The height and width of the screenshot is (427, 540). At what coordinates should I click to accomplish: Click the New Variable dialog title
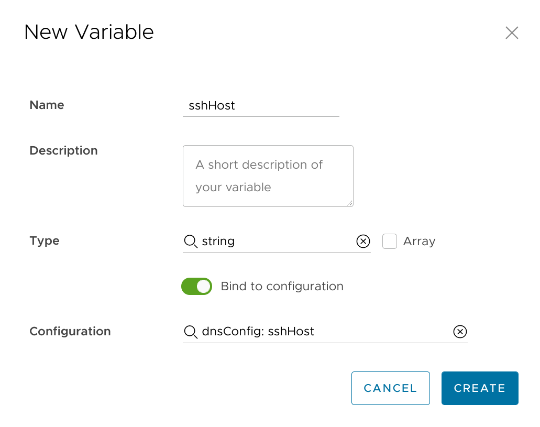(x=89, y=32)
